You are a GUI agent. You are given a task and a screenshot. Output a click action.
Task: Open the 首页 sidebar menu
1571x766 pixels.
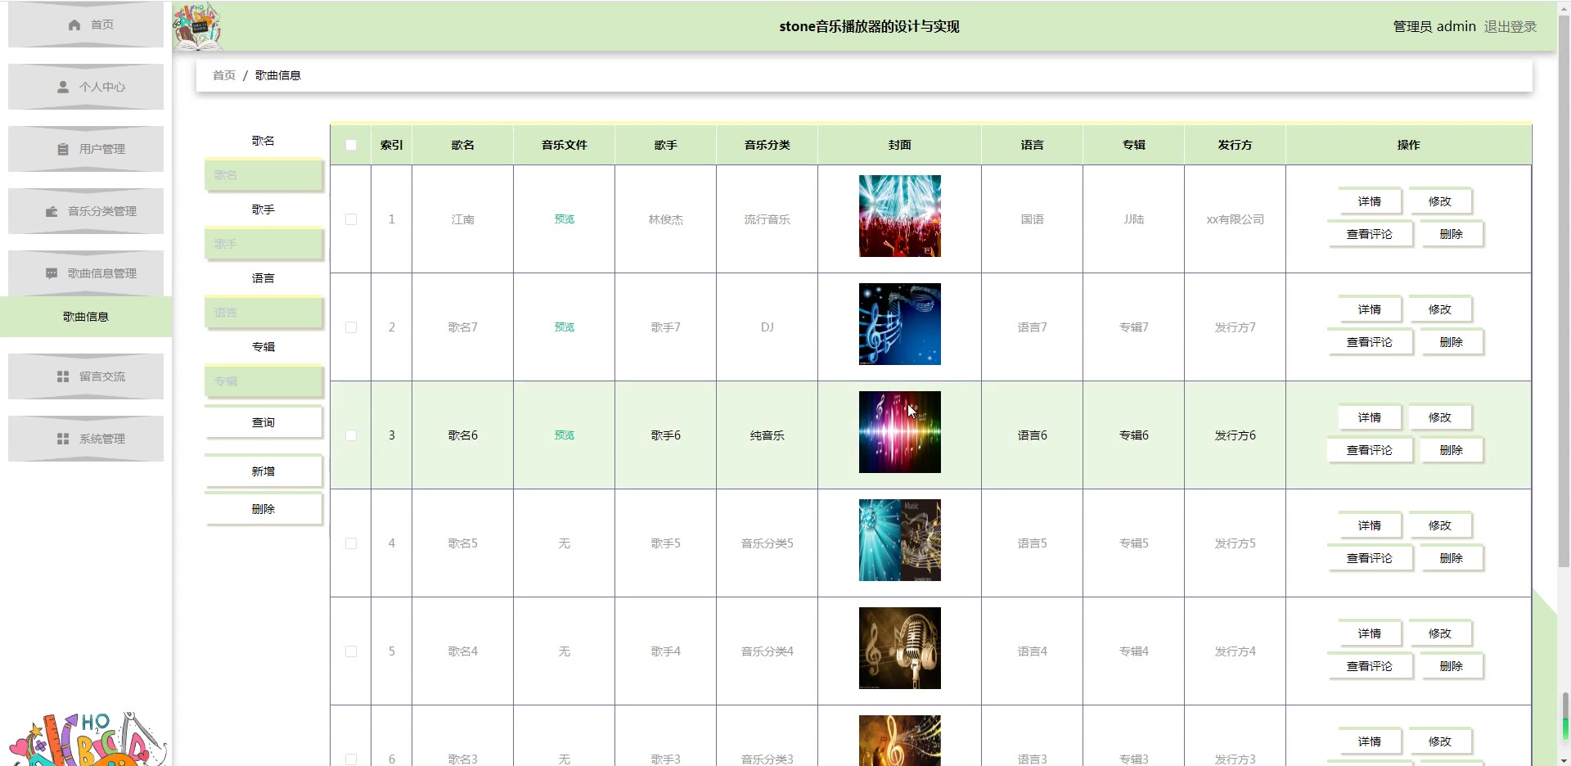pyautogui.click(x=86, y=25)
